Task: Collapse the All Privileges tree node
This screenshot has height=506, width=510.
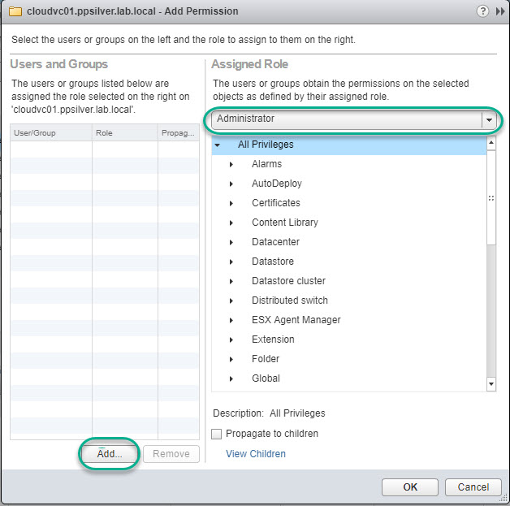Action: click(218, 145)
